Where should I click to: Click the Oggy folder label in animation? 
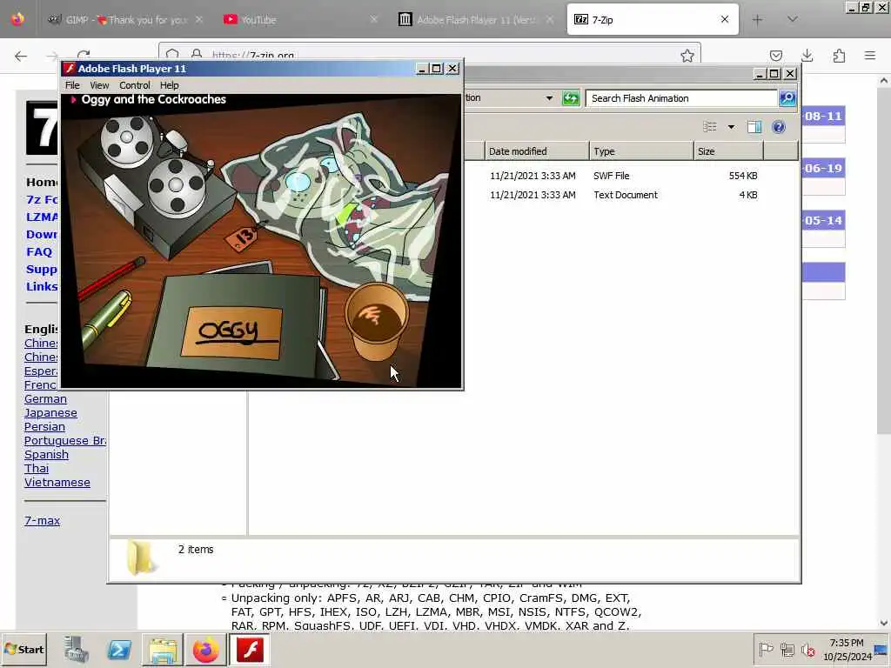[x=231, y=332]
